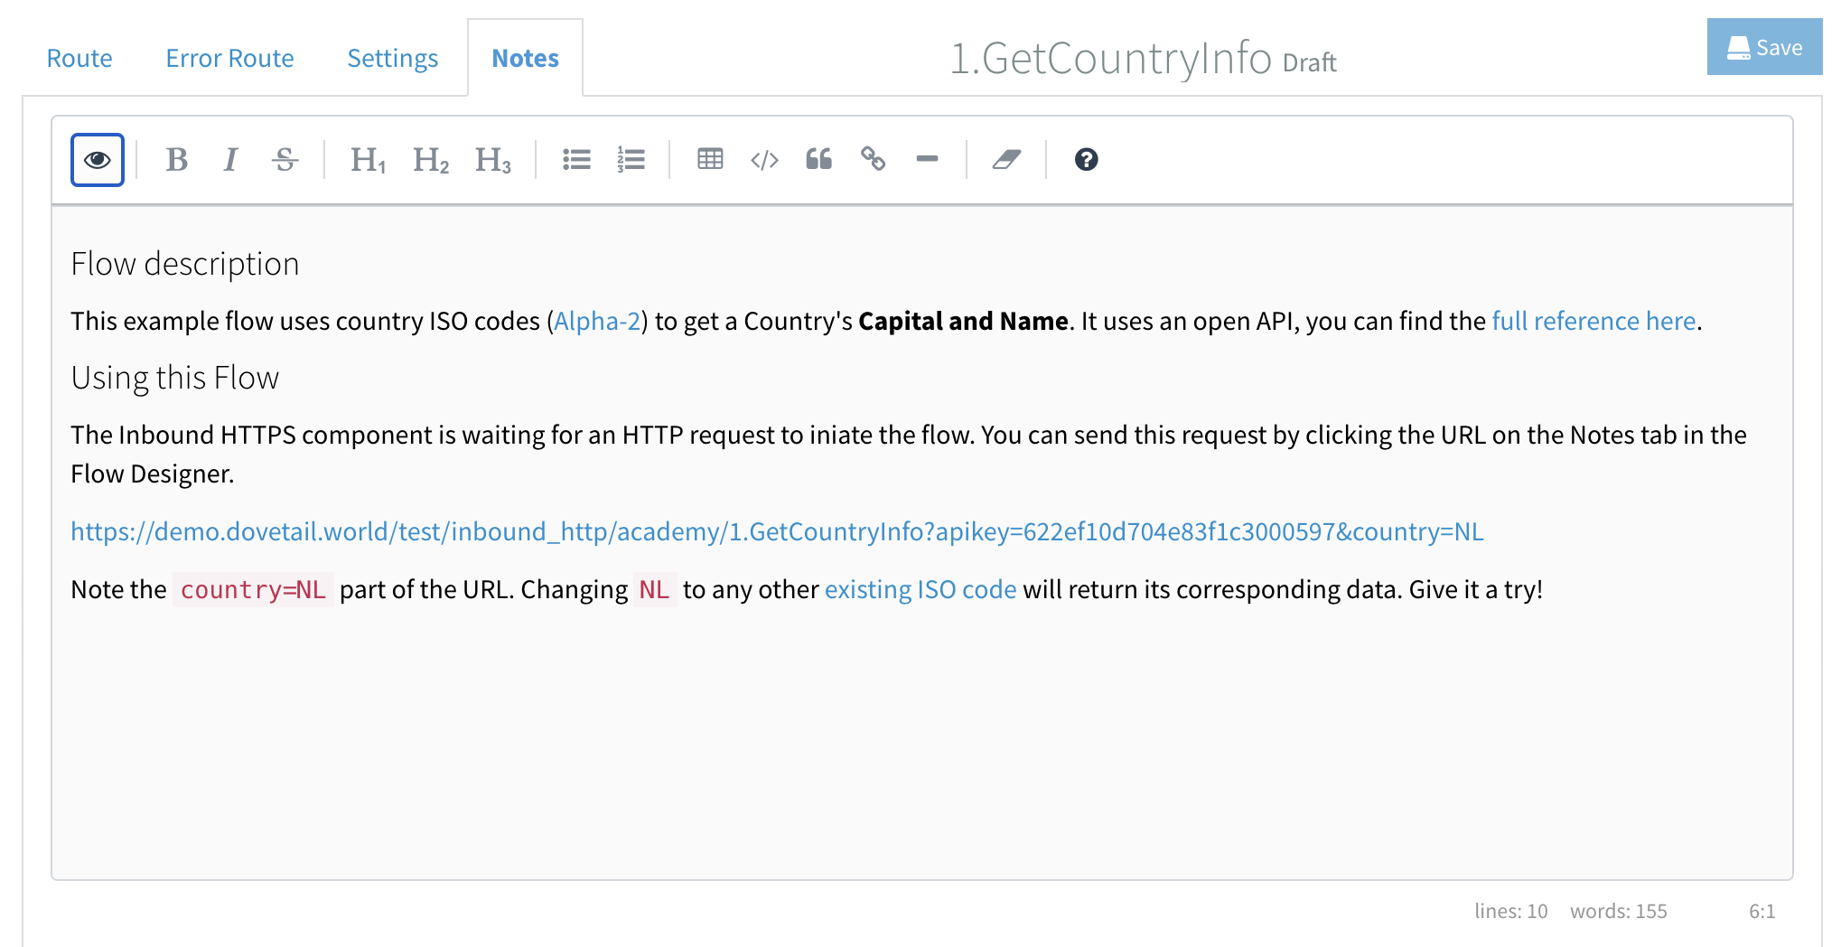Clear formatting with the eraser icon
This screenshot has height=947, width=1841.
coord(1006,160)
